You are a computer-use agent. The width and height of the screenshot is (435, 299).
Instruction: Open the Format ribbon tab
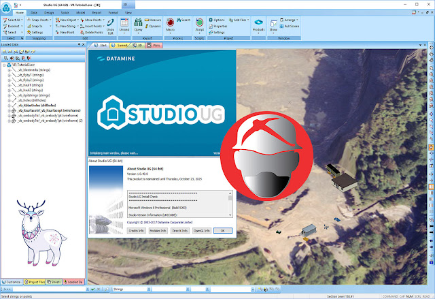click(114, 13)
